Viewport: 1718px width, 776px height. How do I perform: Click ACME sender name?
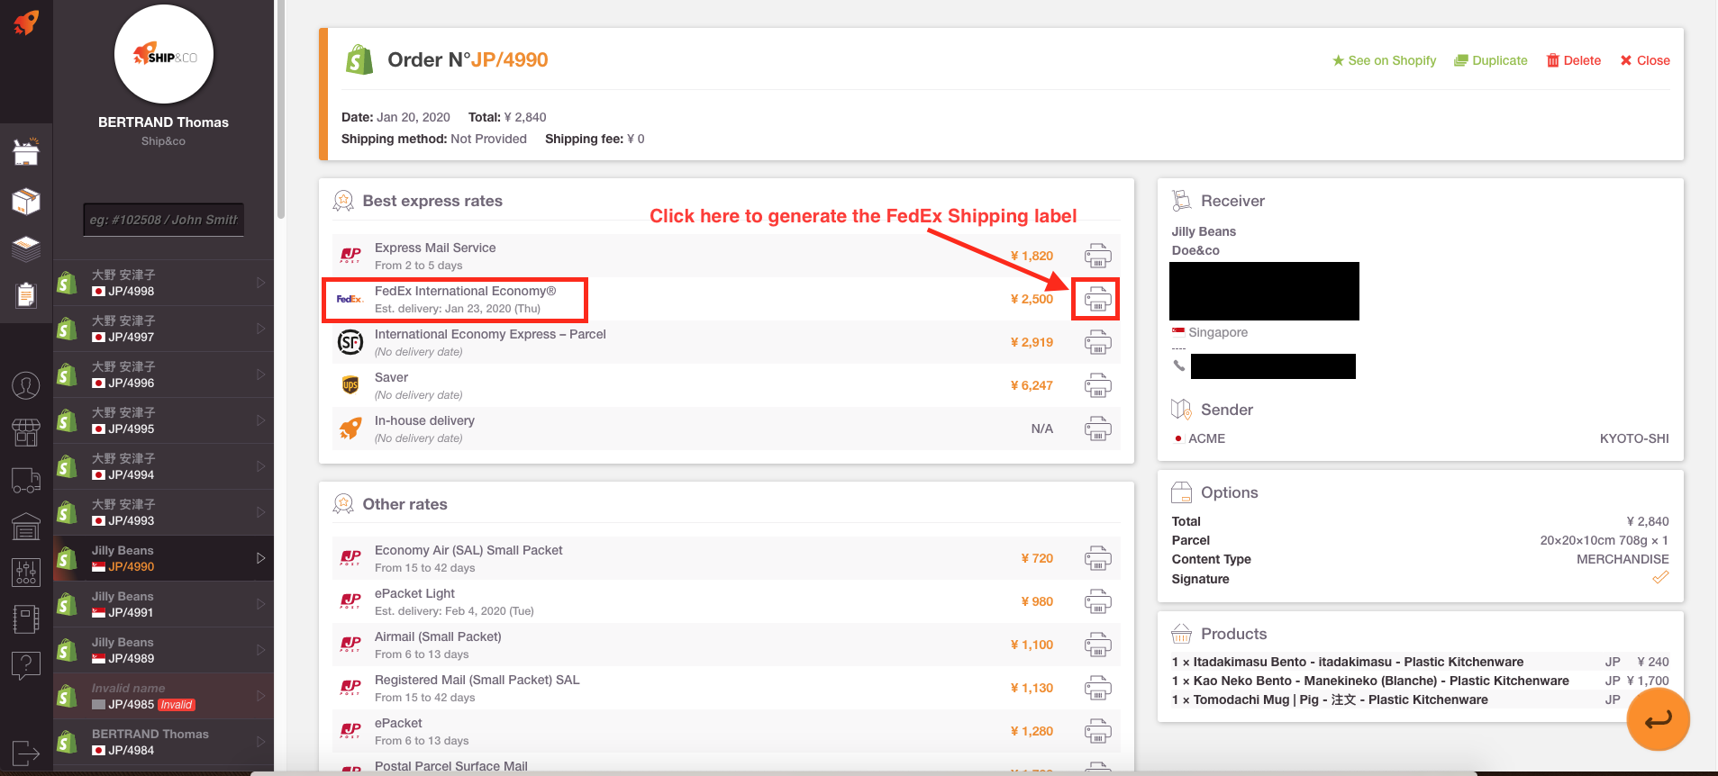[1206, 438]
